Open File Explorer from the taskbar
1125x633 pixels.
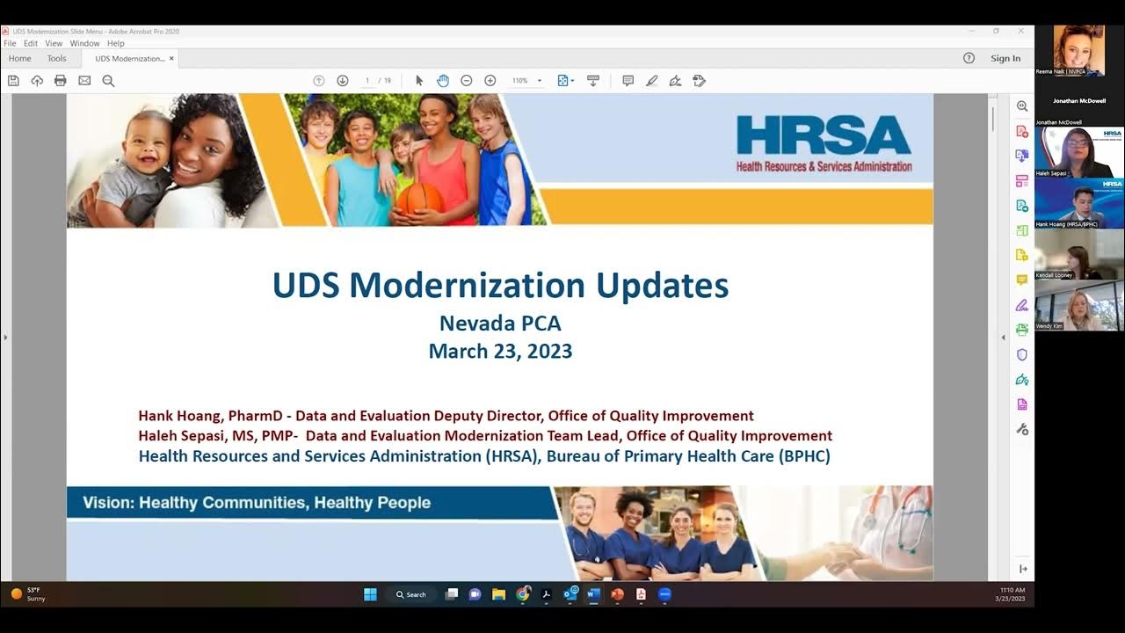498,594
